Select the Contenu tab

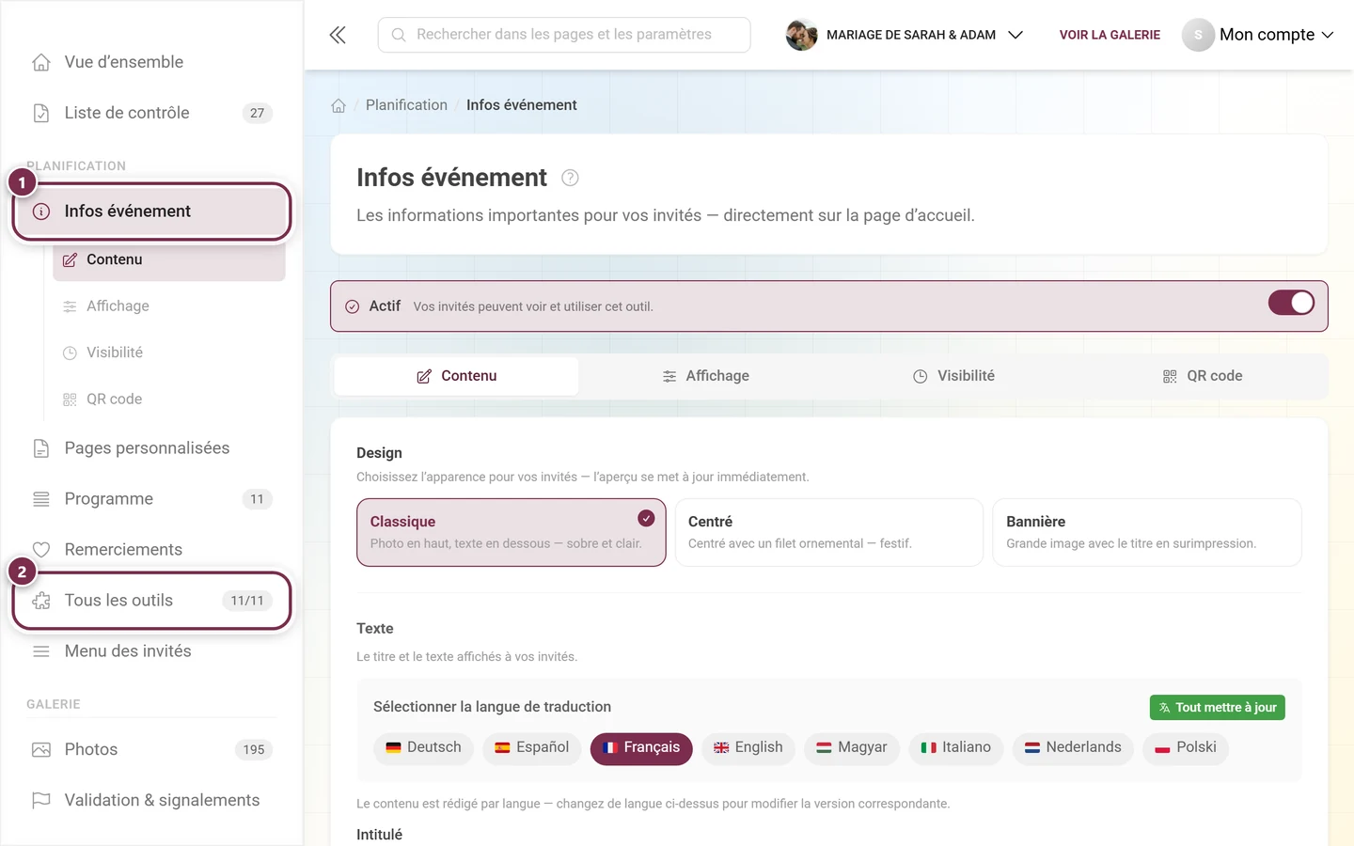(456, 376)
